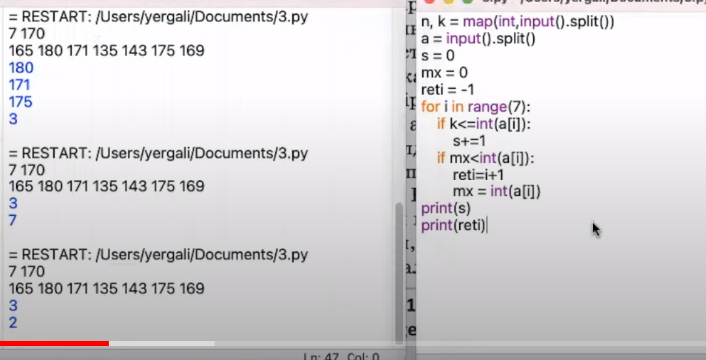Place cursor at end of print(reti) line

(x=487, y=226)
